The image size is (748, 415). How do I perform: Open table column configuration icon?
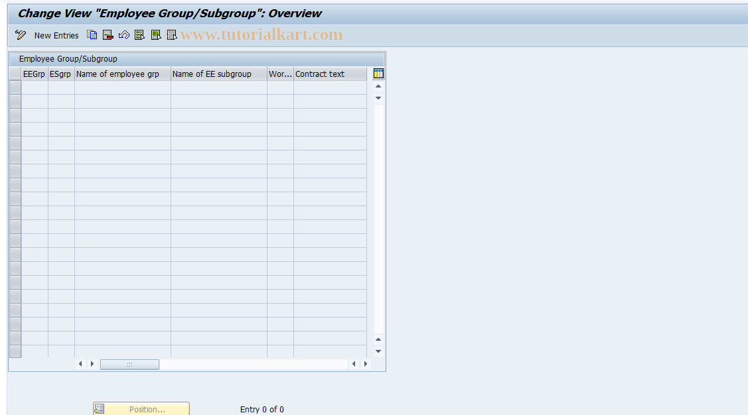point(378,74)
